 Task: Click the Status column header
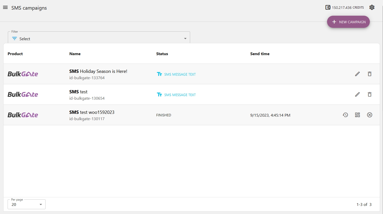point(162,54)
